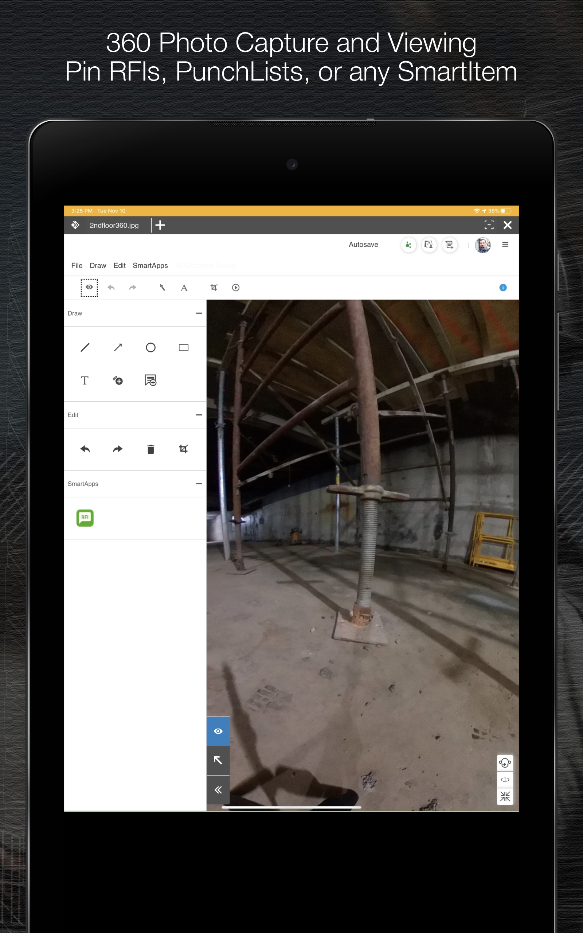Viewport: 583px width, 933px height.
Task: Collapse the Draw panel section
Action: [199, 313]
